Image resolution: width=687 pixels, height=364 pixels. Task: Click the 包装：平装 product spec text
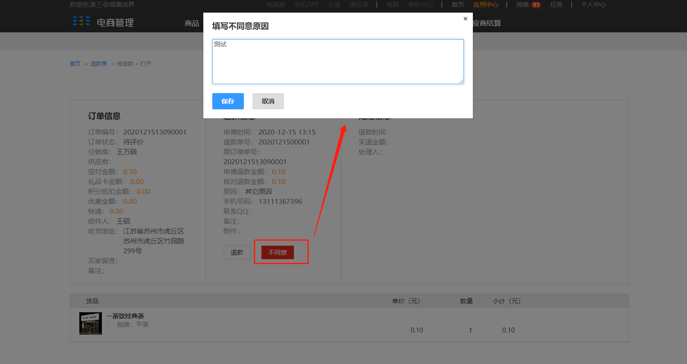pos(133,324)
